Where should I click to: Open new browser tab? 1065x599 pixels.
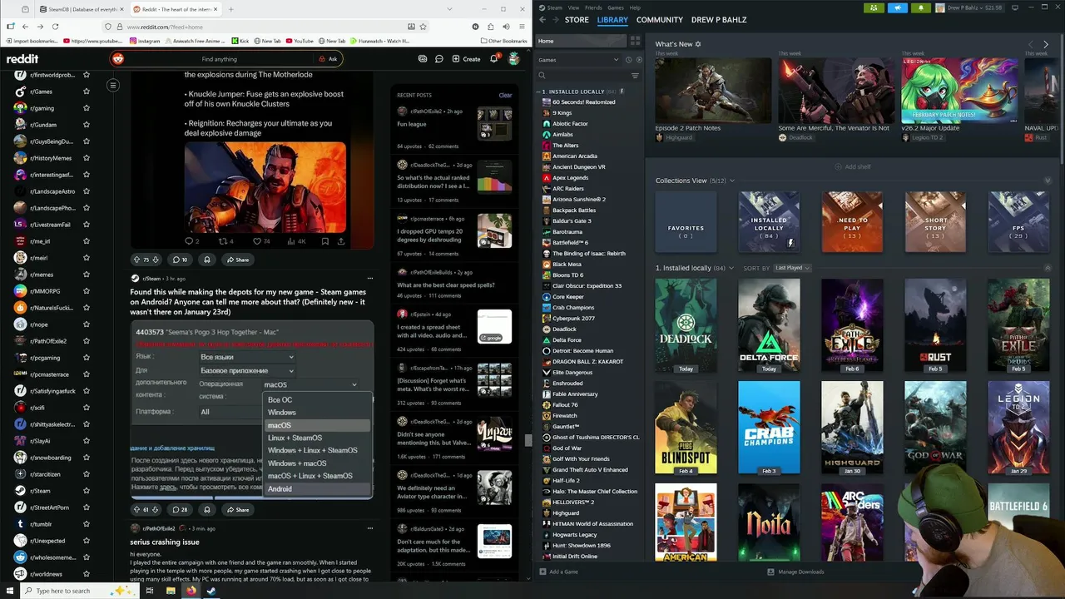[x=230, y=9]
